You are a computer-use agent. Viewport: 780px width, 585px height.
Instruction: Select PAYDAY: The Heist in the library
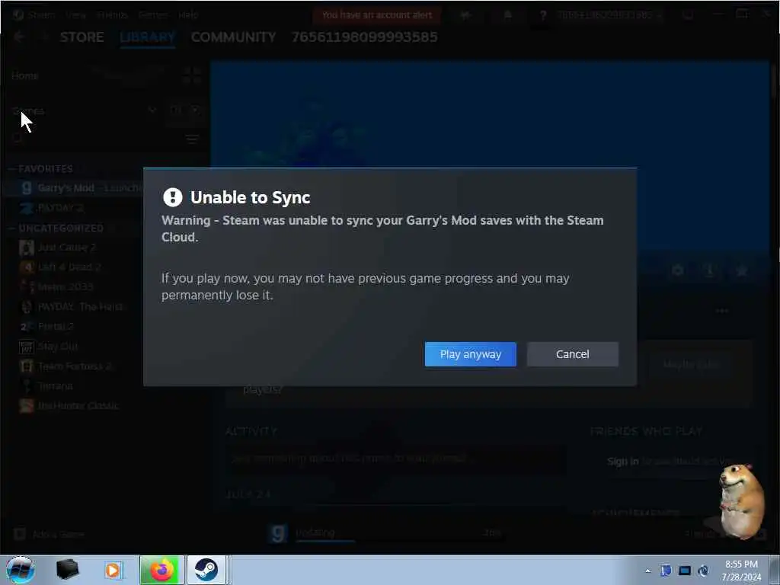coord(80,306)
